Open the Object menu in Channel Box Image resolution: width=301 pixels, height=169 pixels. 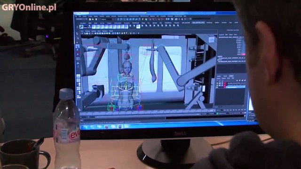[x=231, y=35]
